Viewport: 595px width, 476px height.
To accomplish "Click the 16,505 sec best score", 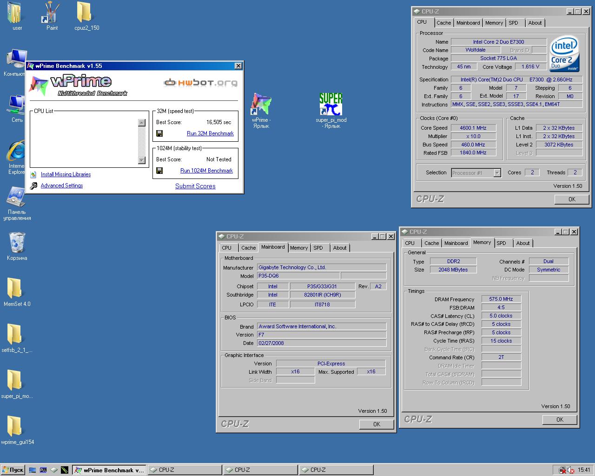I will (x=218, y=122).
